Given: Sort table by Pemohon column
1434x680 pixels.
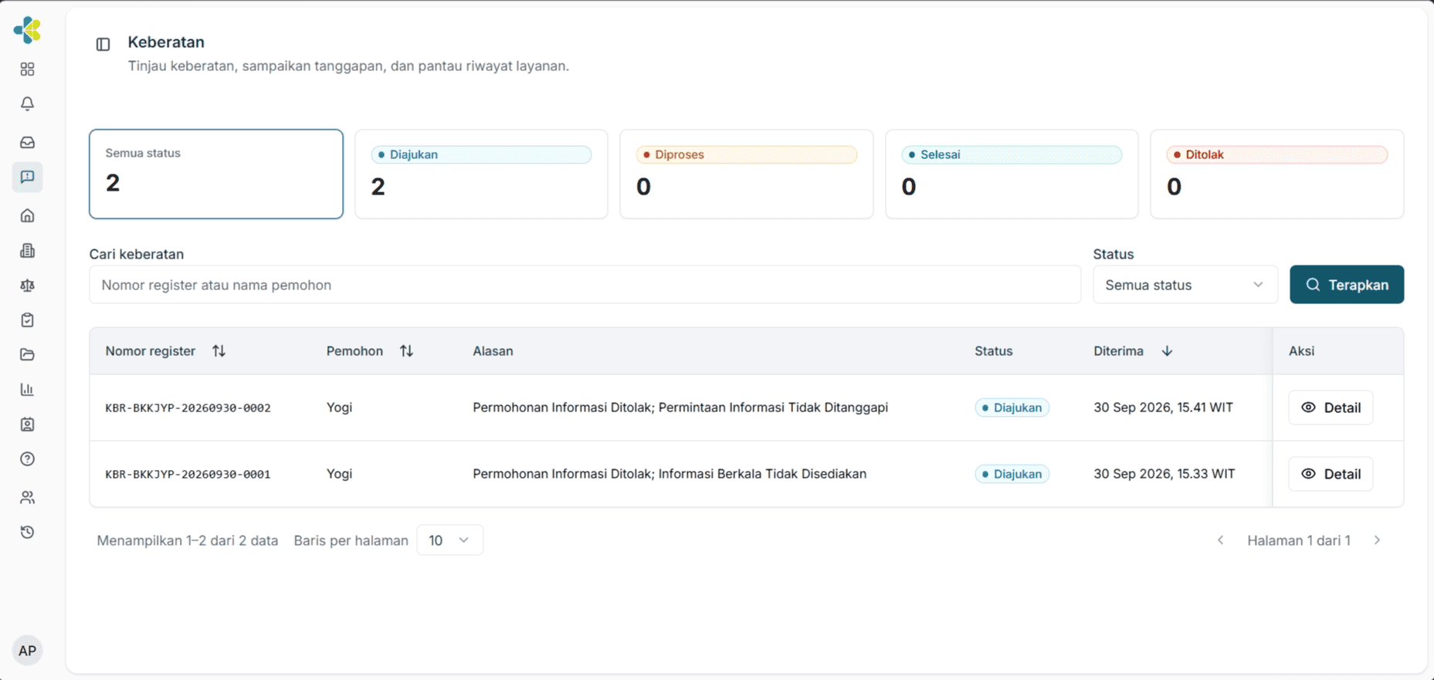Looking at the screenshot, I should pos(406,351).
